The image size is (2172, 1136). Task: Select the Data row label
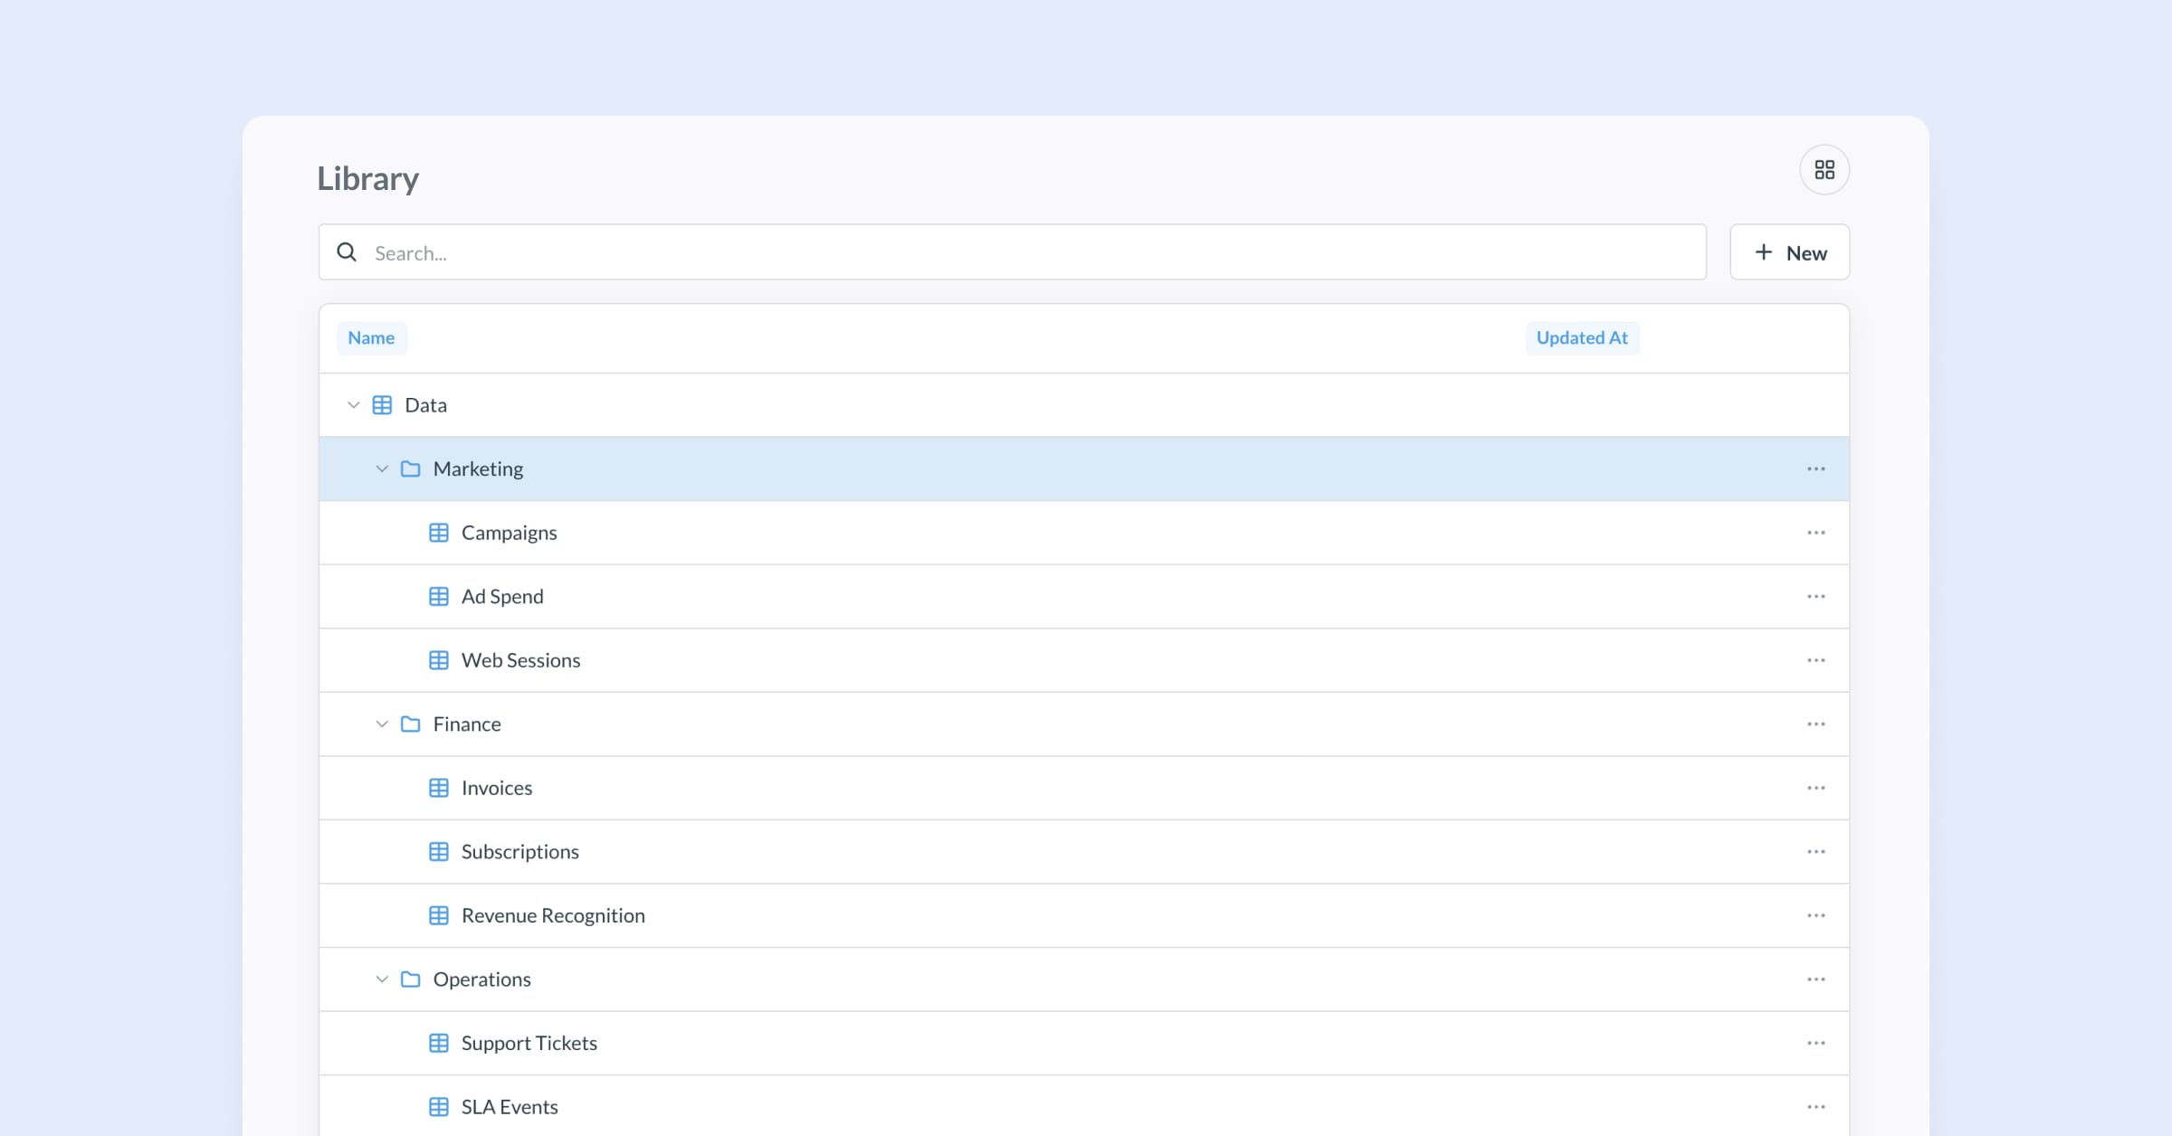[x=425, y=405]
